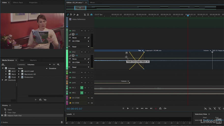
Task: Toggle the metronome icon
Action: (x=85, y=15)
